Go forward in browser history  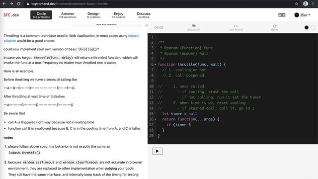(11, 3)
